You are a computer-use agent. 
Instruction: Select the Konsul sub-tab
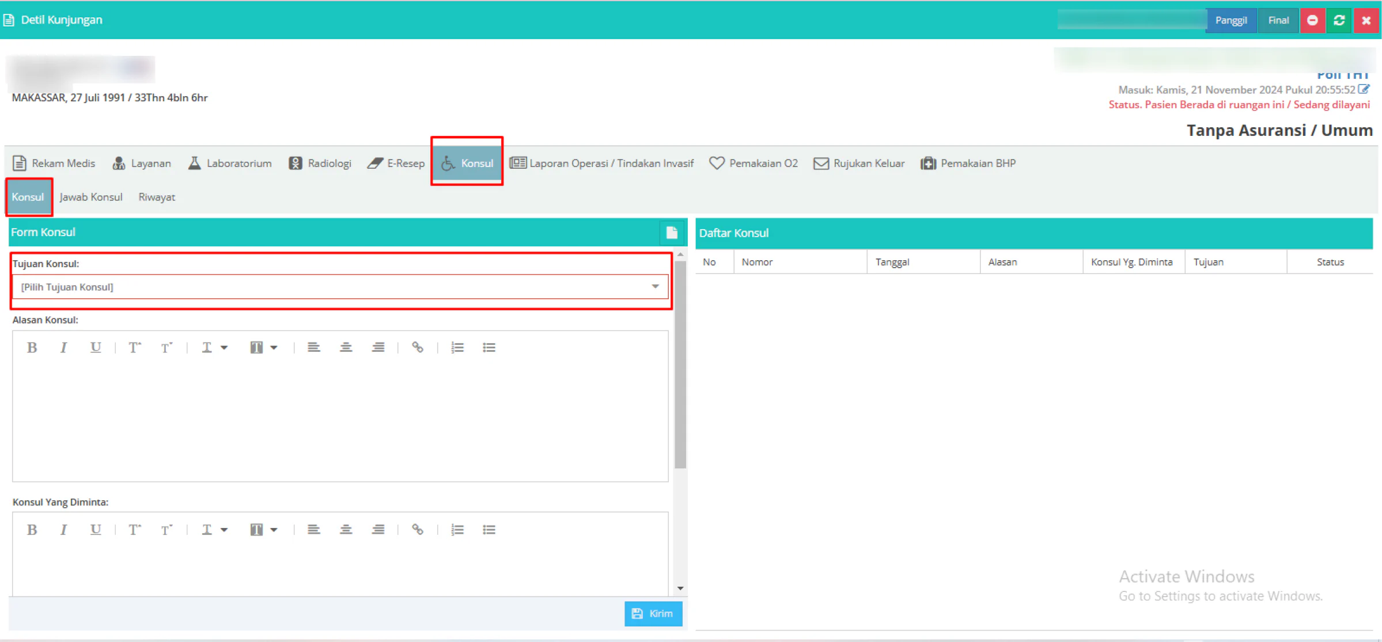(x=28, y=197)
